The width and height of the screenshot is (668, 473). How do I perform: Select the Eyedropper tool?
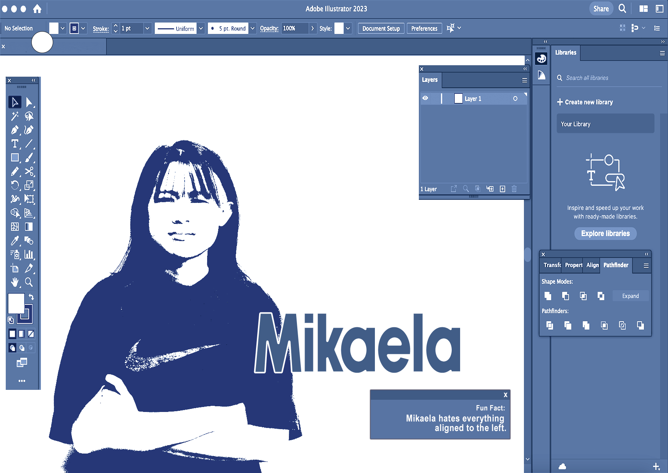(15, 241)
